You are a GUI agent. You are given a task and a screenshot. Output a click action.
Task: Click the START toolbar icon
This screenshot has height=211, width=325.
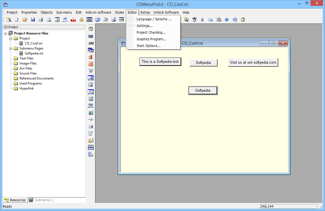pyautogui.click(x=89, y=19)
